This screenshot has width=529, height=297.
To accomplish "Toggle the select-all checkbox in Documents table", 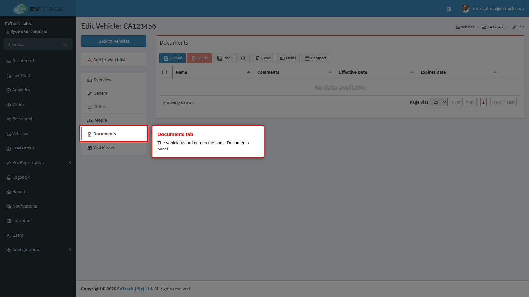I will 164,72.
